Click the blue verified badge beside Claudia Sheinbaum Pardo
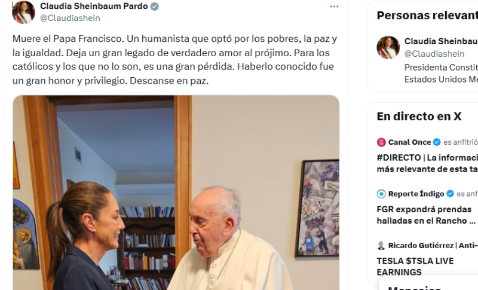Screen dimensions: 478x290 tap(155, 6)
